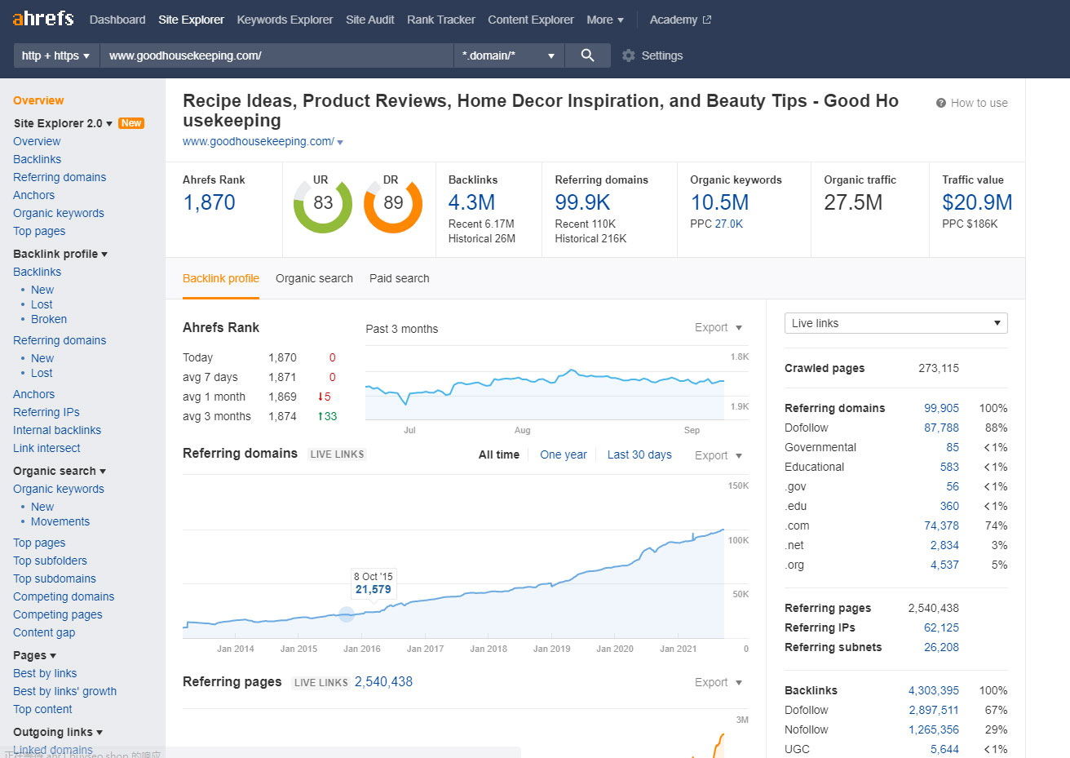Select the "One year" time range
This screenshot has width=1070, height=758.
pyautogui.click(x=563, y=454)
